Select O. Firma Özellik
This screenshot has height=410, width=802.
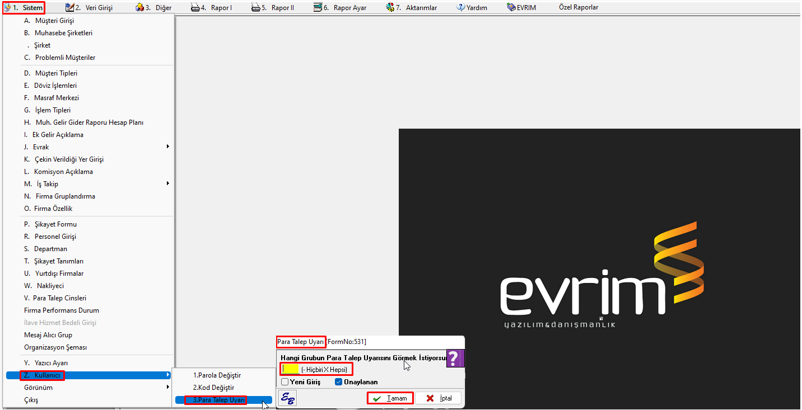click(x=90, y=209)
